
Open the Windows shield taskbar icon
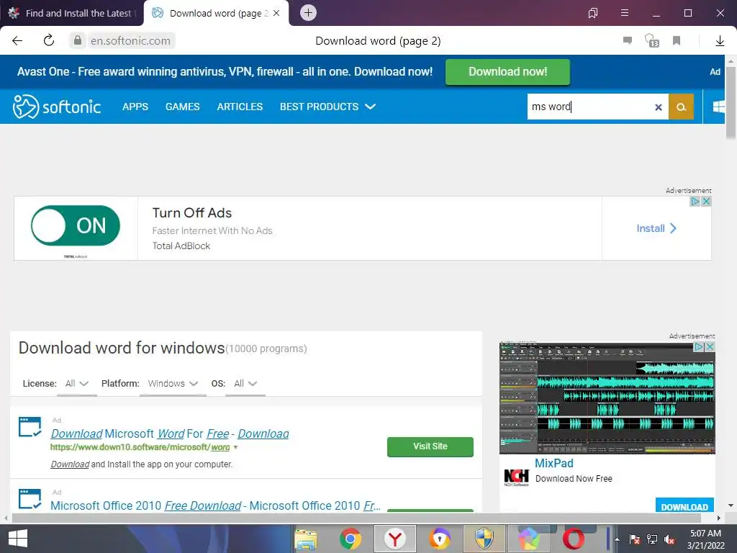click(x=484, y=539)
